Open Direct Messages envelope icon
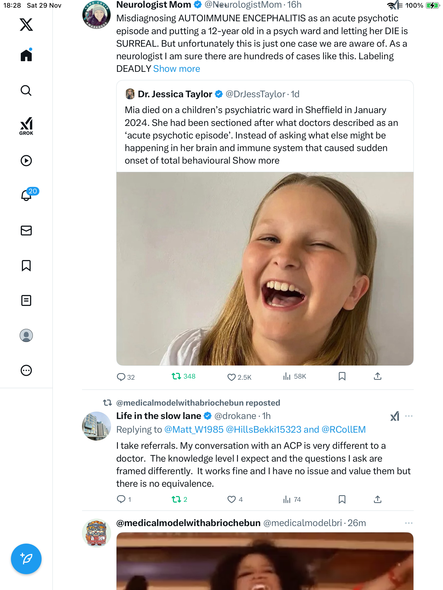The image size is (443, 590). [x=26, y=231]
